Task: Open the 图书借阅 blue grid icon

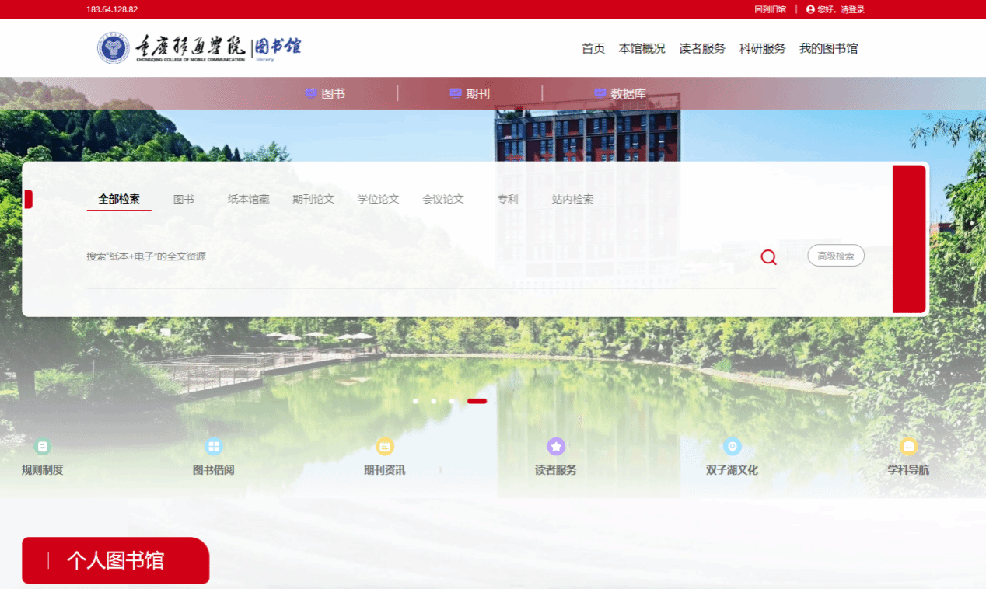Action: [214, 447]
